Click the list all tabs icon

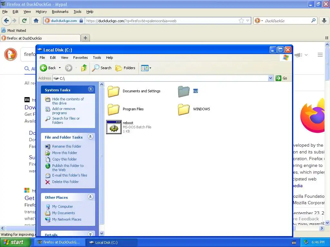point(327,38)
